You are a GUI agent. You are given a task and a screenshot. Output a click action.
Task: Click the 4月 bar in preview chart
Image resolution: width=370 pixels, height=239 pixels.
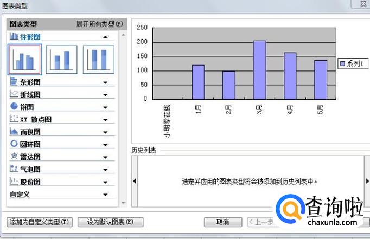coord(290,76)
